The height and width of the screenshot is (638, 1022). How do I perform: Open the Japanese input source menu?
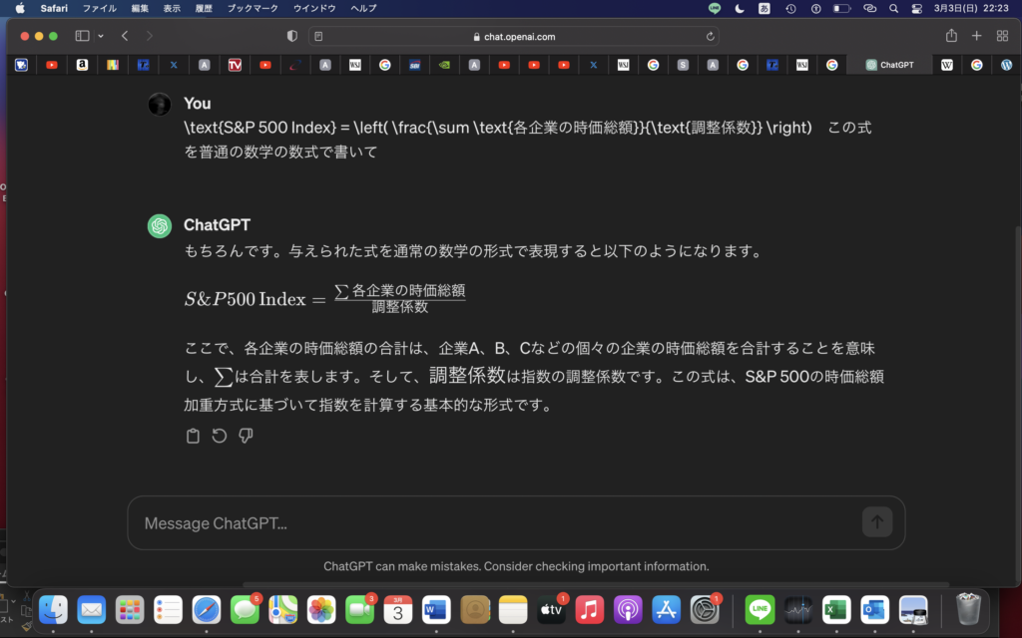765,8
